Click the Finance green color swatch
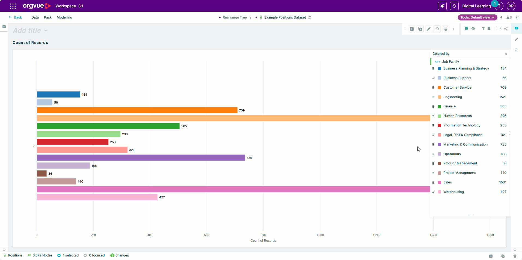522x260 pixels. 440,107
